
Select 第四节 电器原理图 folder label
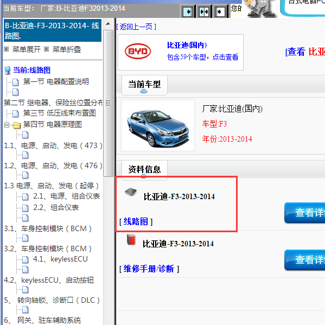[x=52, y=124]
